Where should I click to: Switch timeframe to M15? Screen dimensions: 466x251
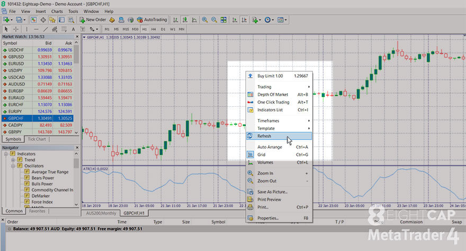coord(126,29)
